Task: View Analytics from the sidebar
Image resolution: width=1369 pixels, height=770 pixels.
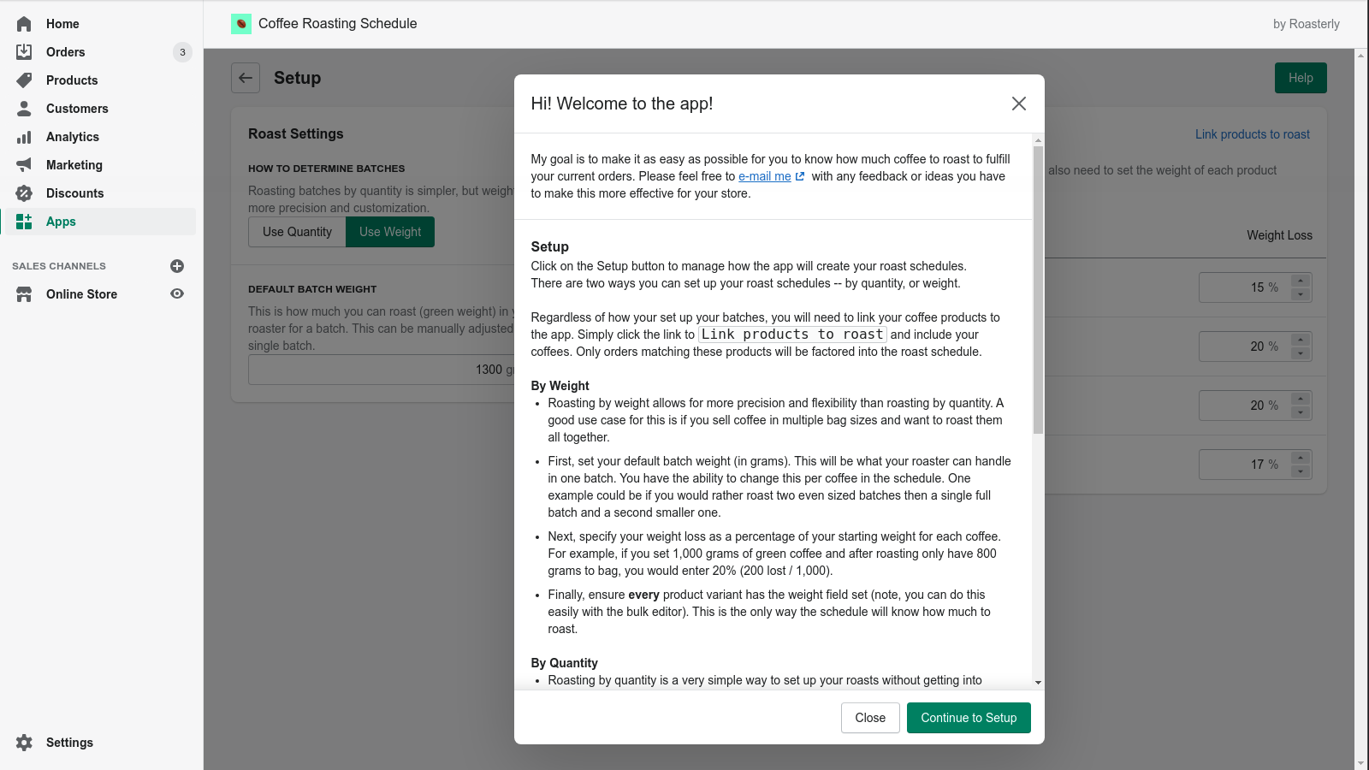Action: 72,136
